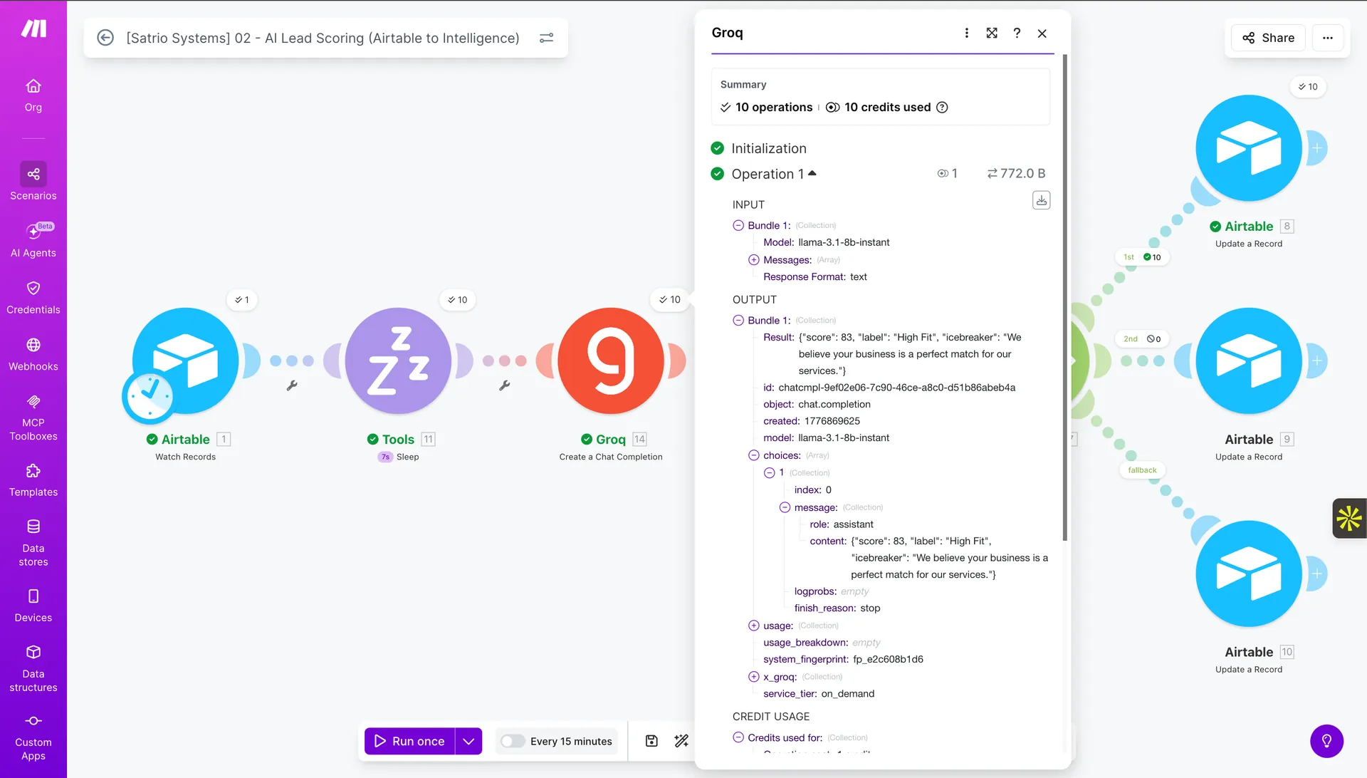Collapse the INPUT Bundle 1 collection
The width and height of the screenshot is (1367, 778).
tap(738, 225)
